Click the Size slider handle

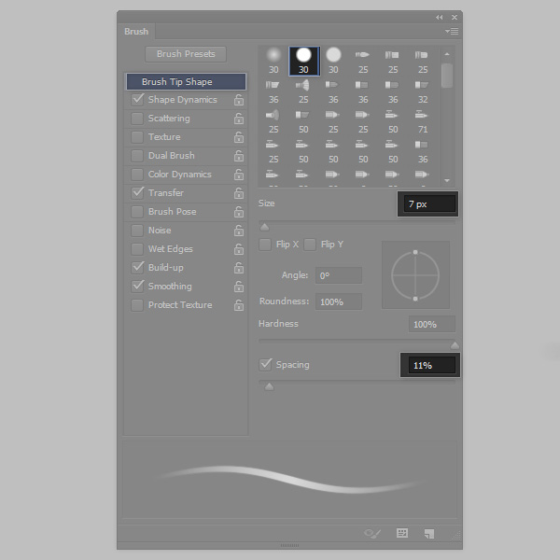tap(265, 227)
